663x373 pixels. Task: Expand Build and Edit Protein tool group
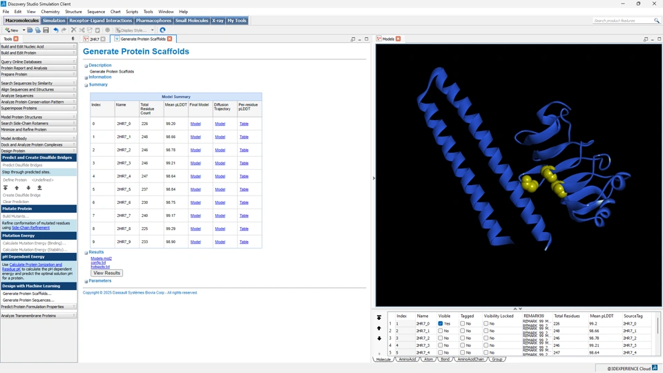[38, 53]
